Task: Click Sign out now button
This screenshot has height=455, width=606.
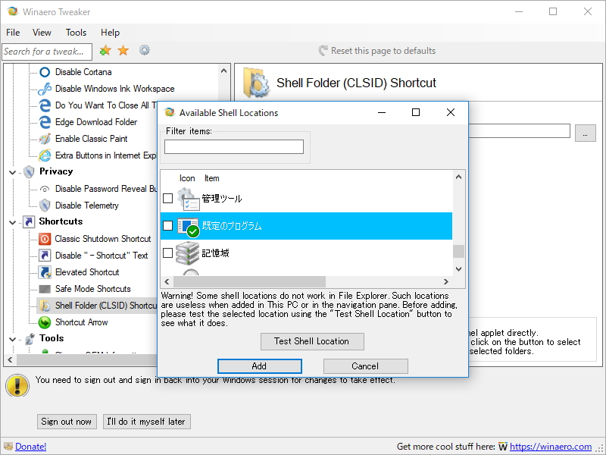Action: pyautogui.click(x=66, y=422)
